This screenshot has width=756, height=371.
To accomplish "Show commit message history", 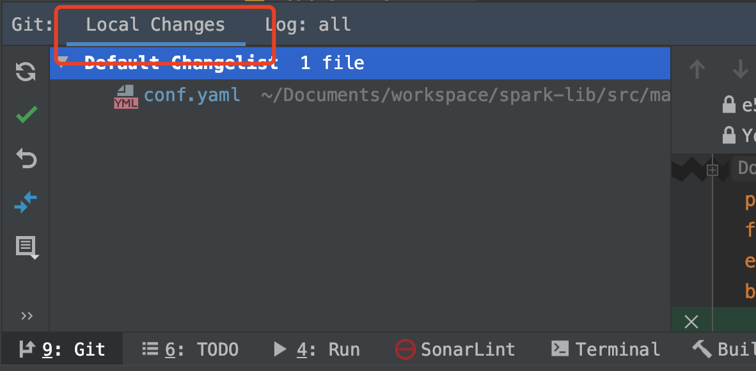I will [x=25, y=248].
